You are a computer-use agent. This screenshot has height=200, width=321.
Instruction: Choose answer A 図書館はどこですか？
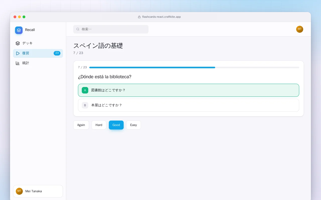(188, 90)
